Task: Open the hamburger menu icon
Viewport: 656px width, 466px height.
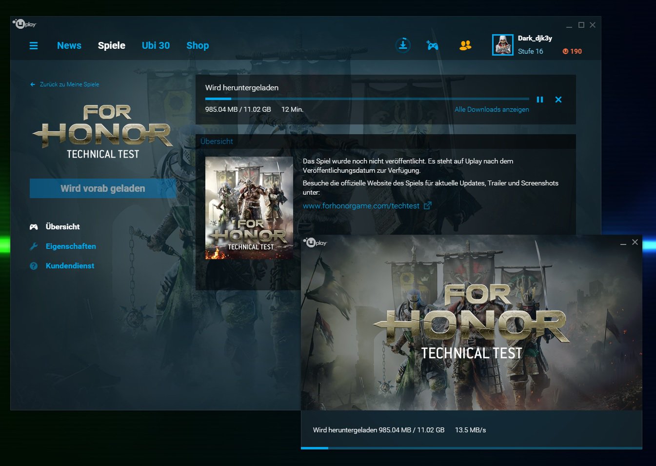Action: pos(34,46)
